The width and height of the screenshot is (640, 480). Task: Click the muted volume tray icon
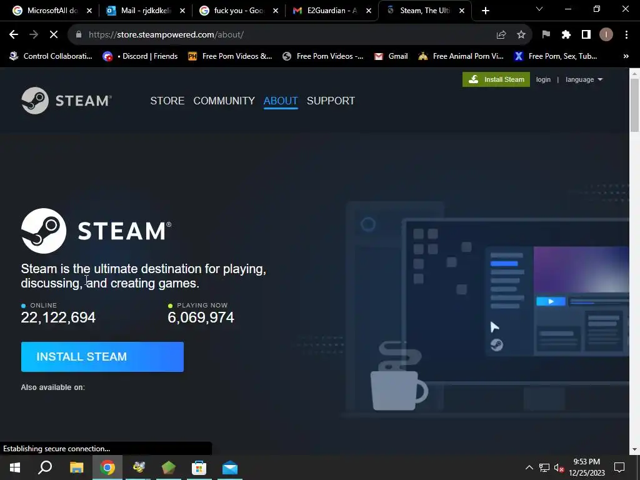tap(559, 467)
